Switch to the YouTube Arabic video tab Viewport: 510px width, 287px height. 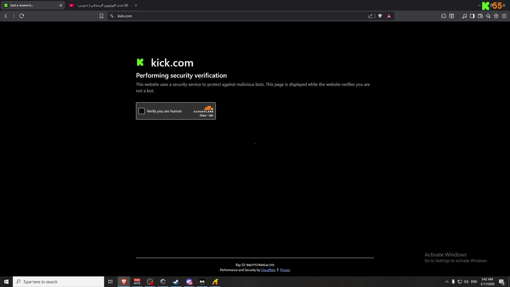point(98,5)
